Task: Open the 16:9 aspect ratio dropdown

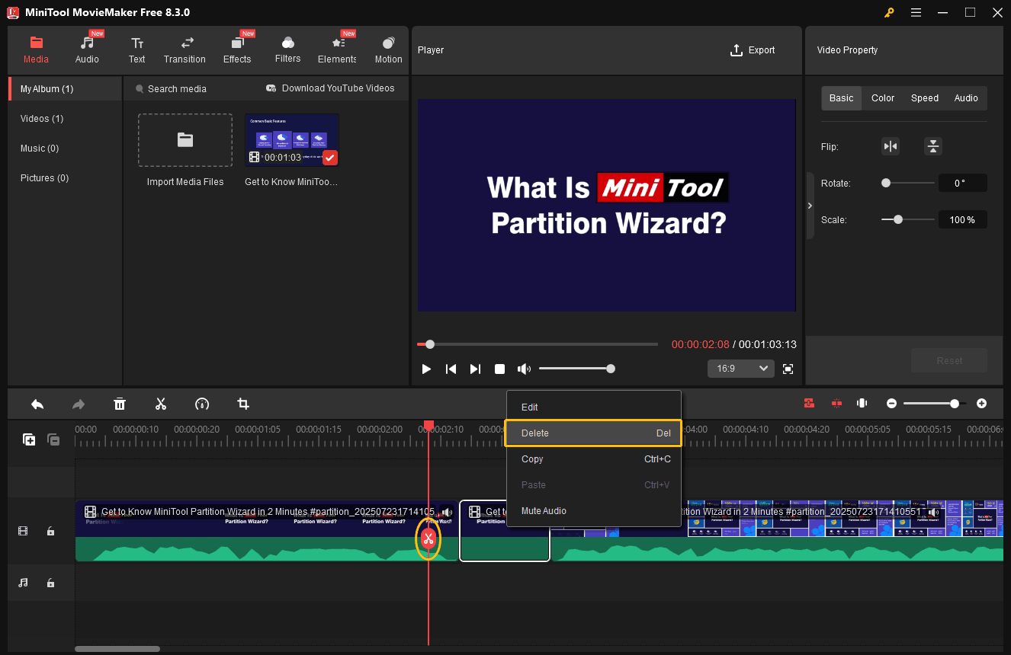Action: point(741,369)
